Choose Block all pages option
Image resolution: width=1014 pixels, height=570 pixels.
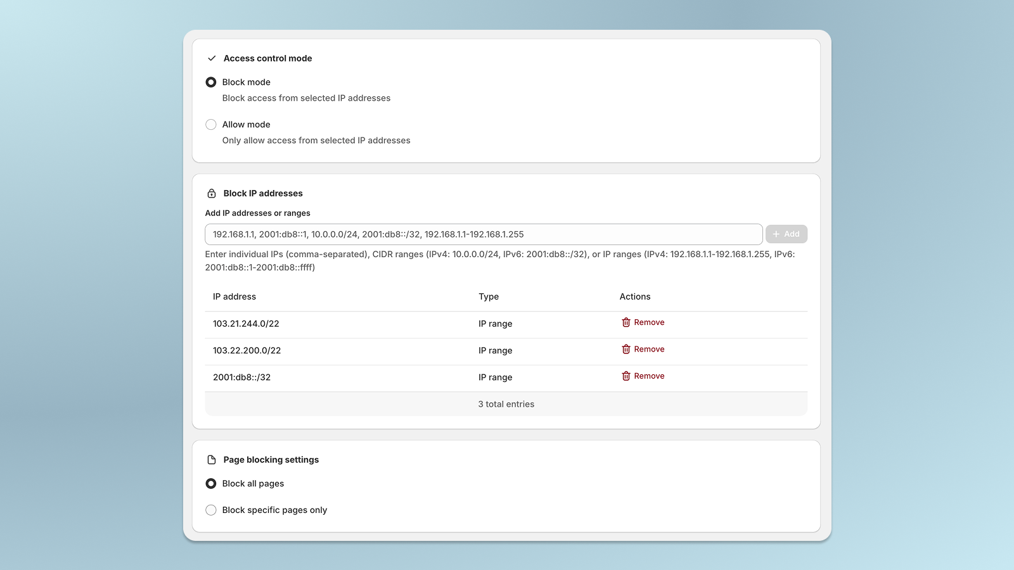pos(211,484)
